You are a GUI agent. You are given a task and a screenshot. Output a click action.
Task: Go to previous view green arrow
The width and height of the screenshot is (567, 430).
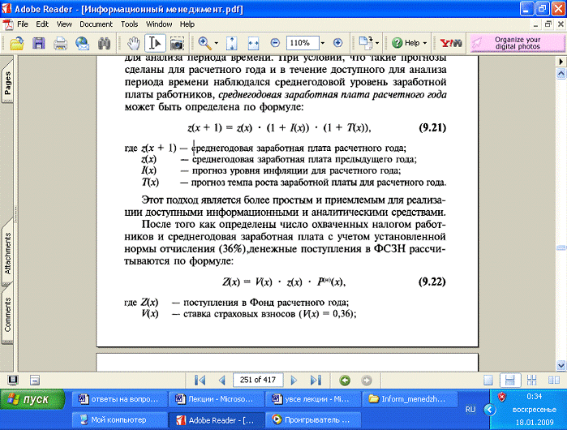pos(345,380)
